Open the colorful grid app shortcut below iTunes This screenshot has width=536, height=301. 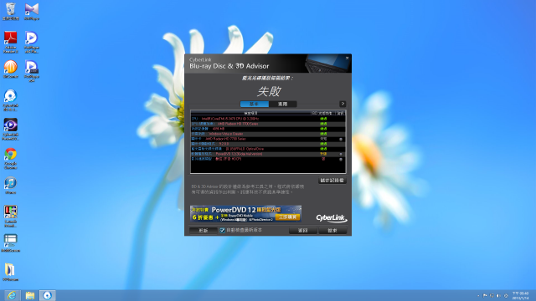[11, 216]
